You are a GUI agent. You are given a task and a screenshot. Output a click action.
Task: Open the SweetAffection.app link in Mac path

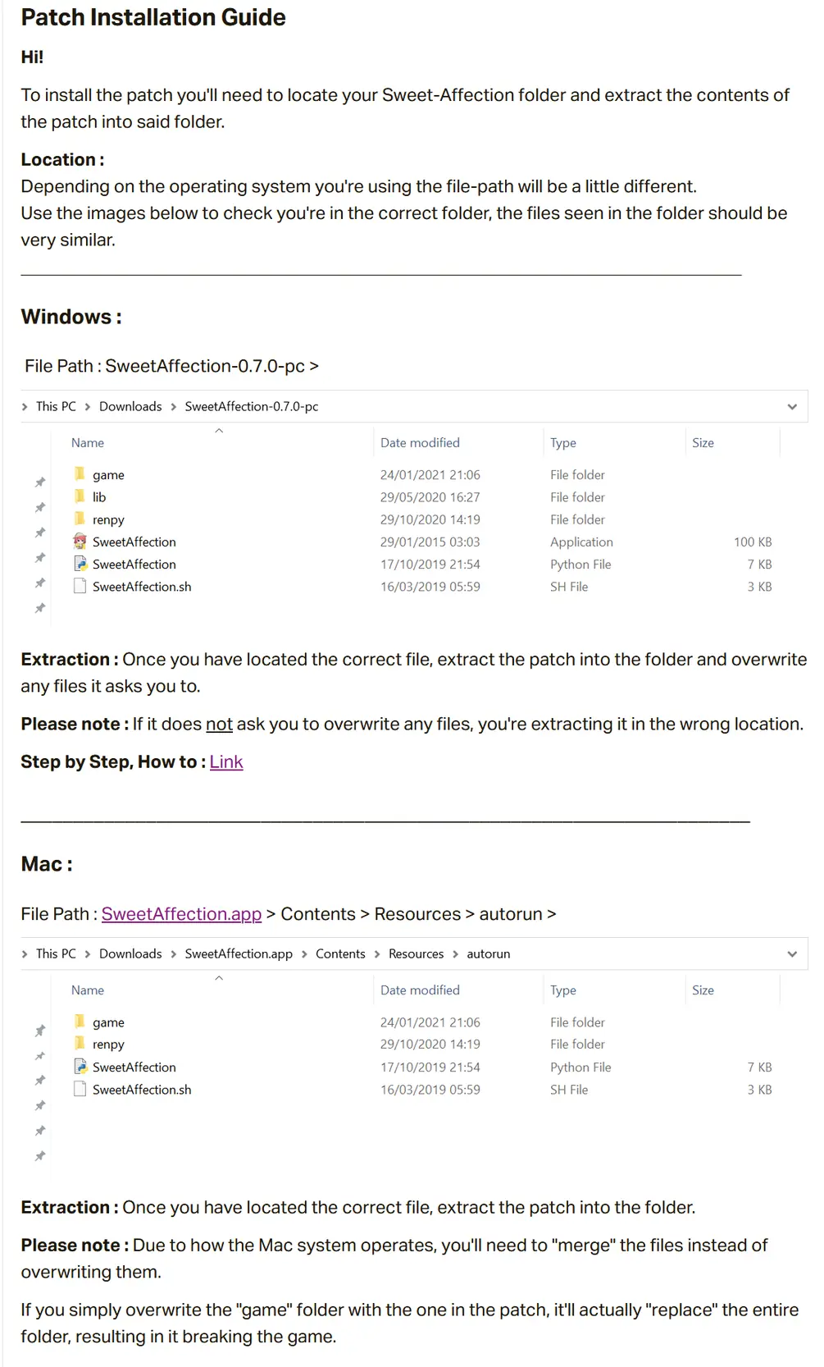[x=181, y=914]
